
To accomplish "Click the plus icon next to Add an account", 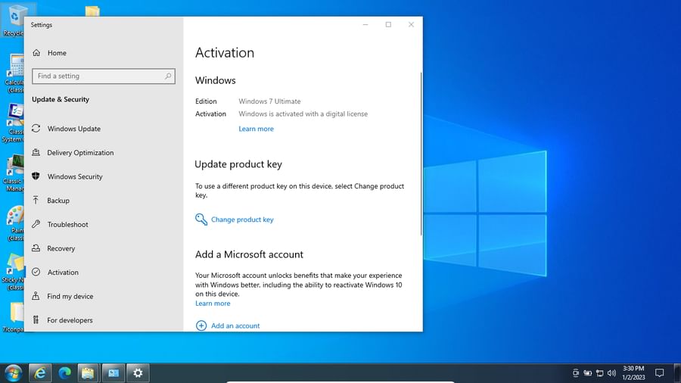I will point(201,325).
